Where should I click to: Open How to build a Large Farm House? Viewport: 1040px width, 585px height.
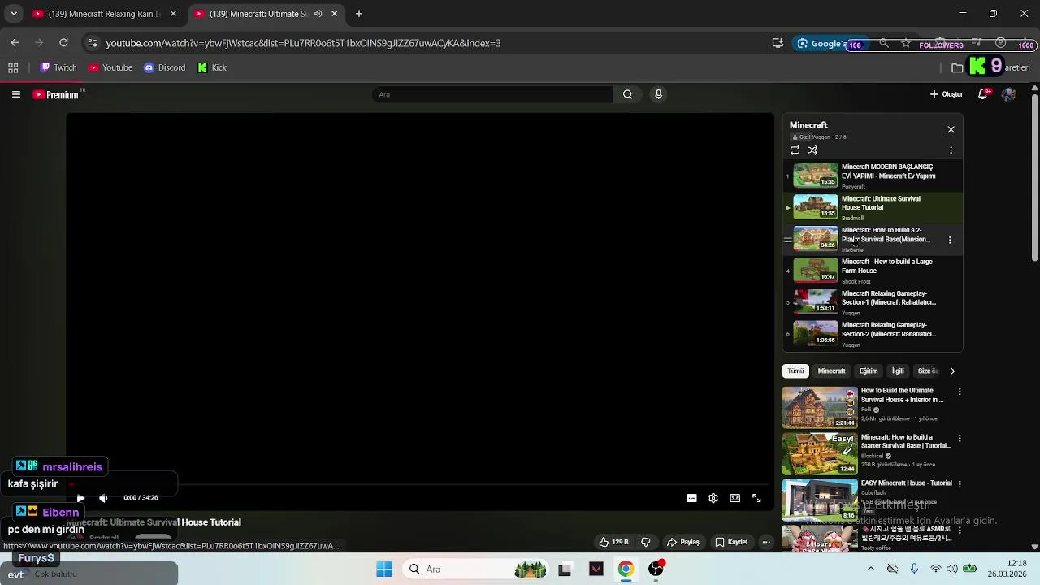click(873, 271)
